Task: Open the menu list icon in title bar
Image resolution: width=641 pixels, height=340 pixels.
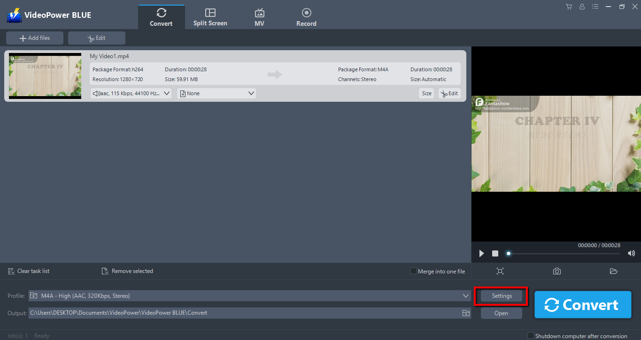Action: 595,7
